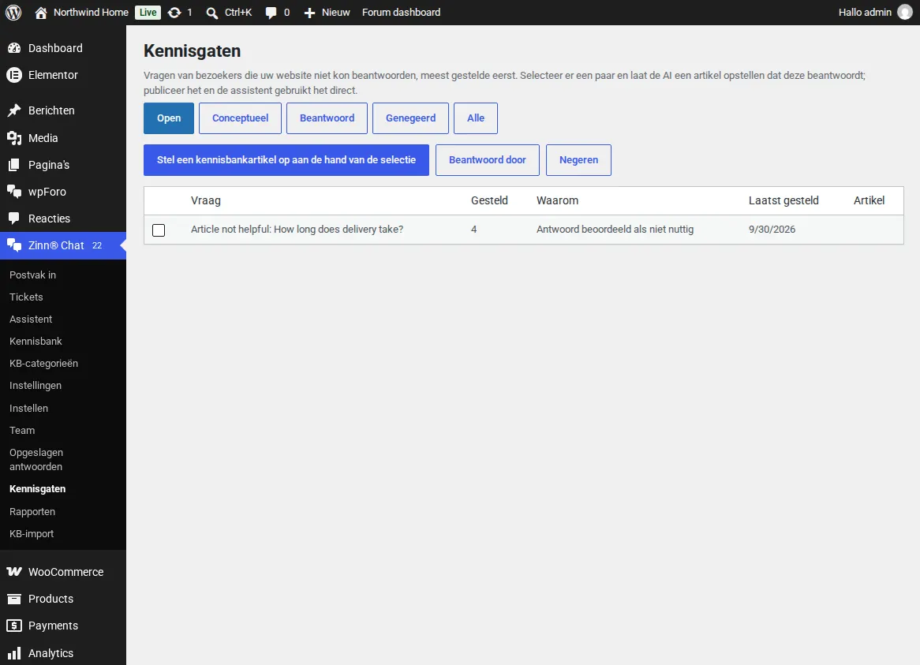Click the wpForo forum icon
The image size is (920, 665).
pos(14,192)
